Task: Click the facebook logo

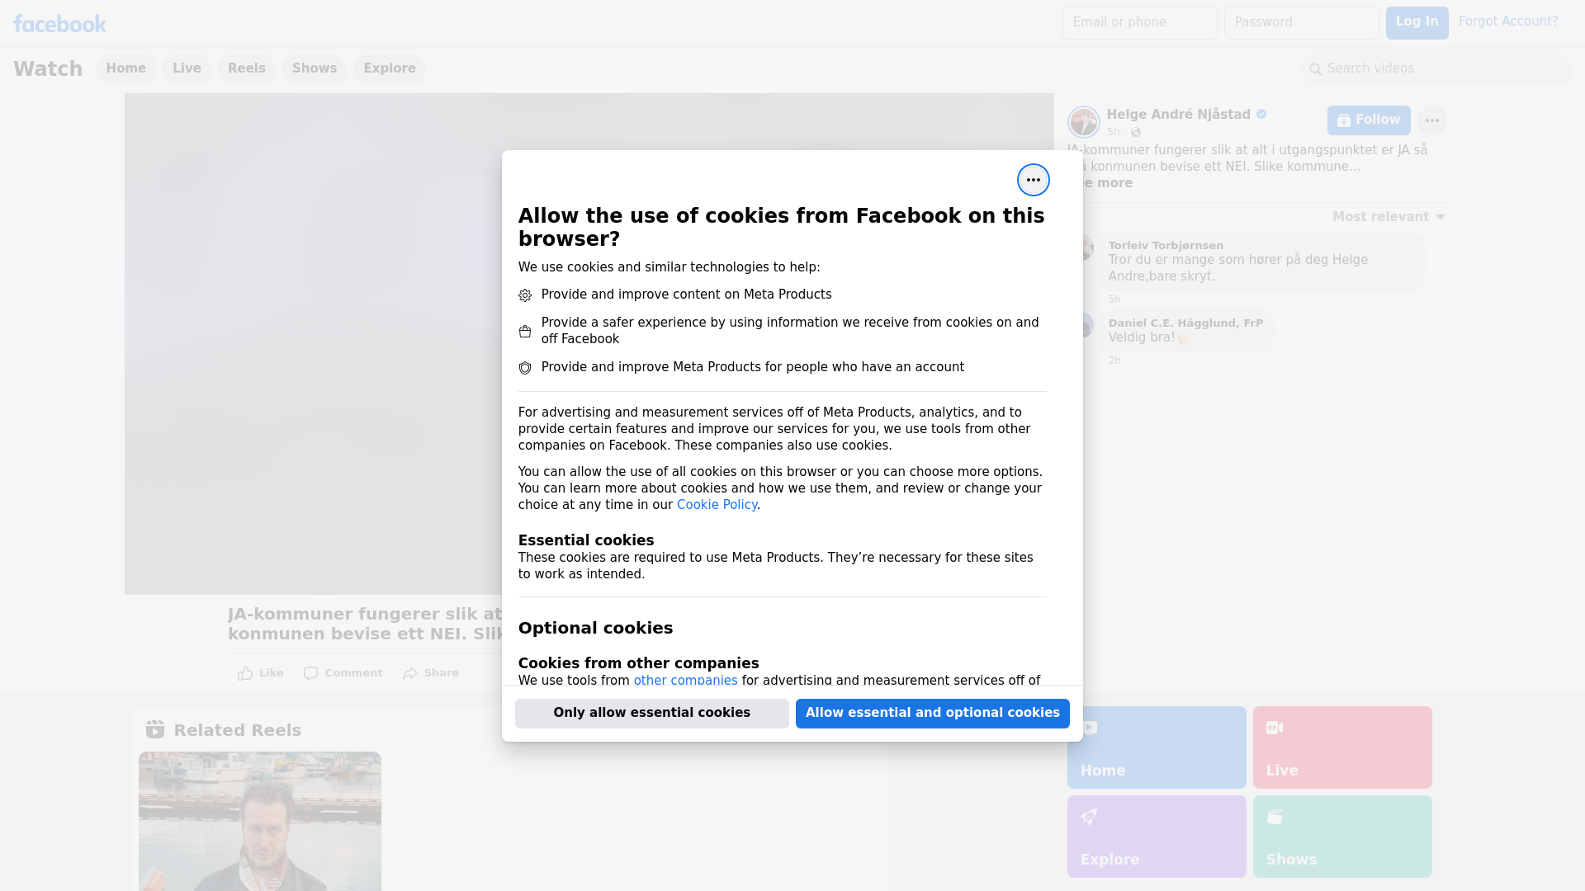Action: 59,24
